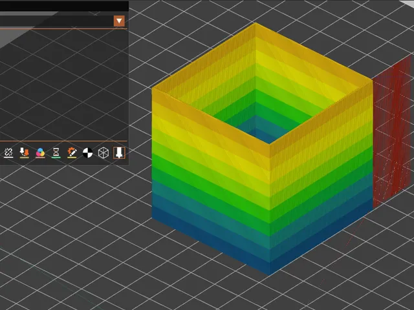Select the red wipe wall beside cube
This screenshot has height=310, width=414.
tap(392, 132)
